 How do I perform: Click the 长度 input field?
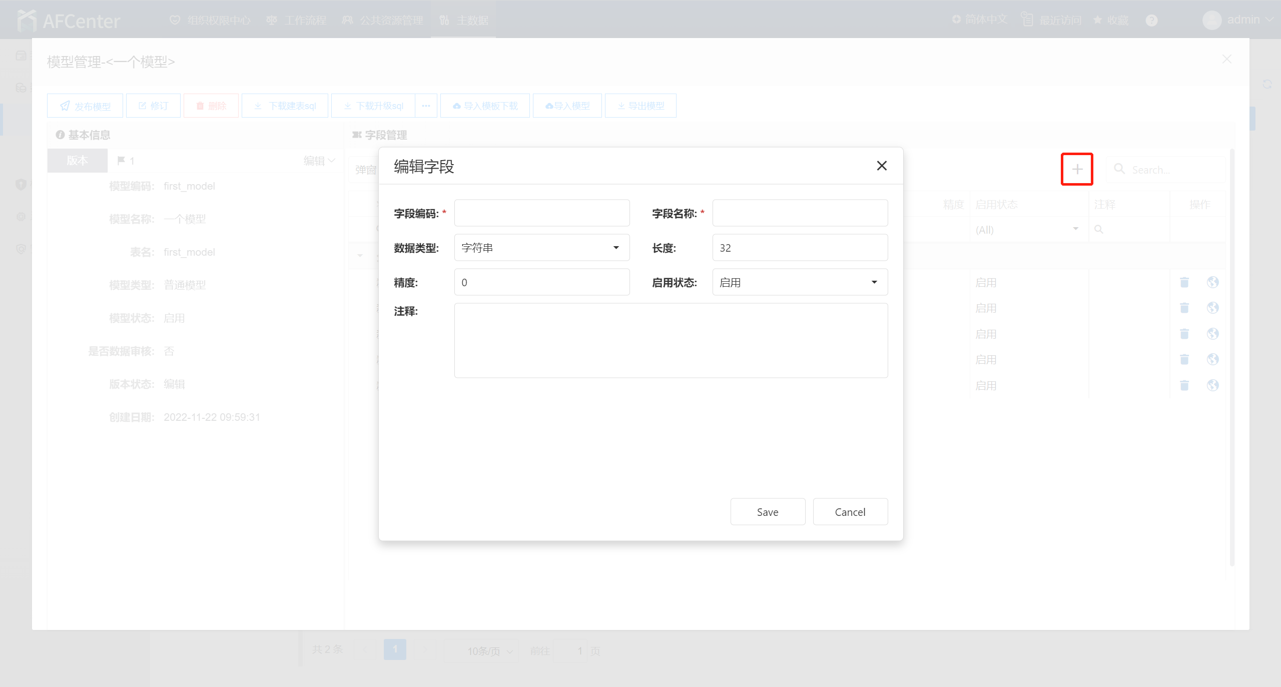pos(800,248)
